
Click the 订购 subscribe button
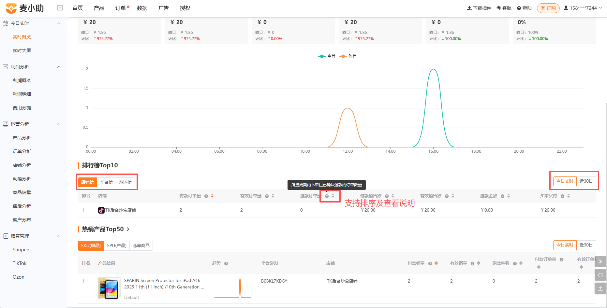548,8
